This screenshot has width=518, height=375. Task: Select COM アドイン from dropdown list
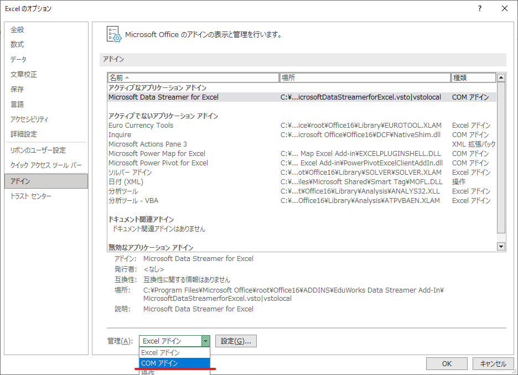click(x=174, y=363)
